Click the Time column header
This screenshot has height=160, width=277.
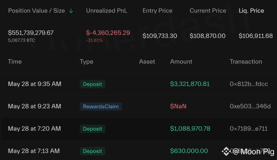coord(15,62)
